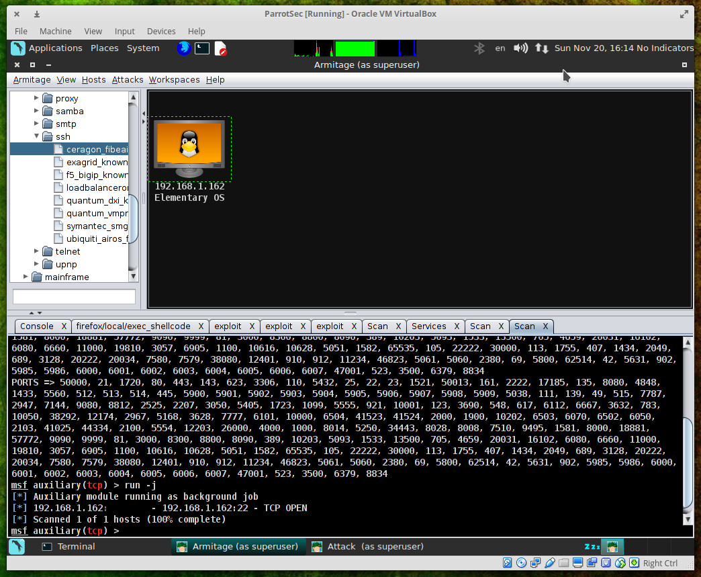
Task: Collapse the ssh folder
Action: click(36, 136)
